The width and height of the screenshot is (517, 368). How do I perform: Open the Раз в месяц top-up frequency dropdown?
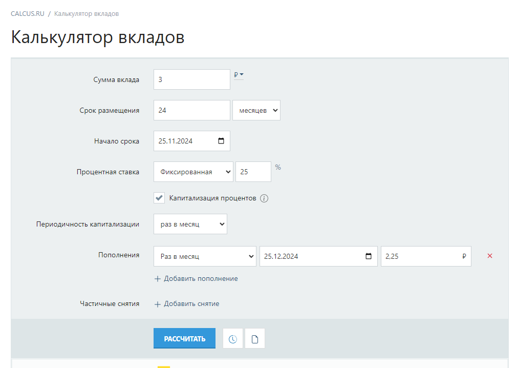(205, 256)
